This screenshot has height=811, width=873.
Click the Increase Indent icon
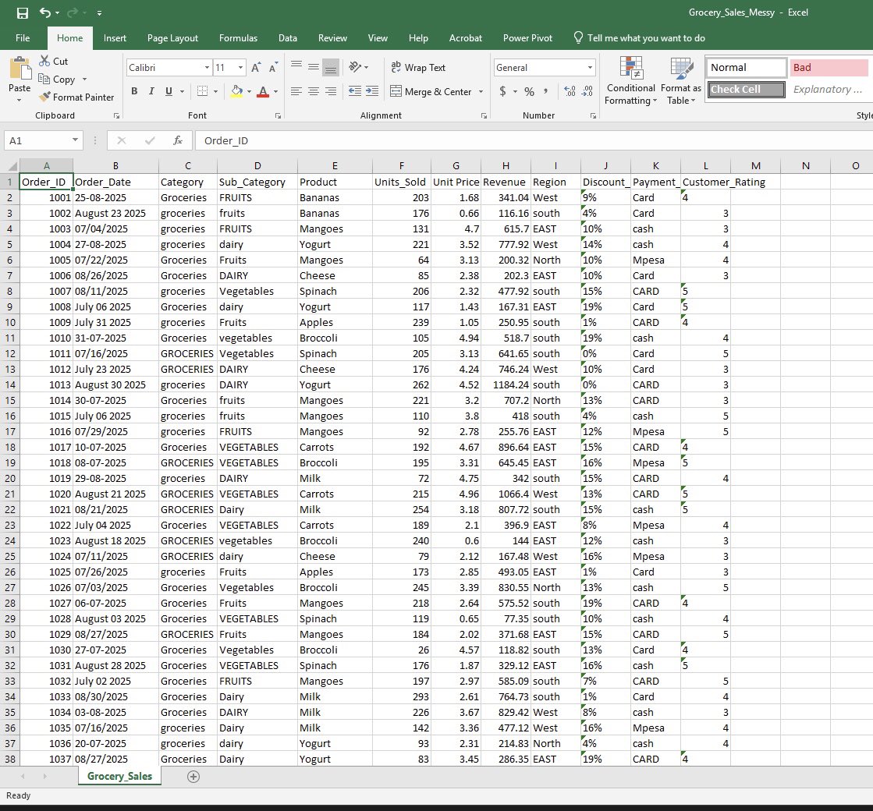click(x=372, y=91)
